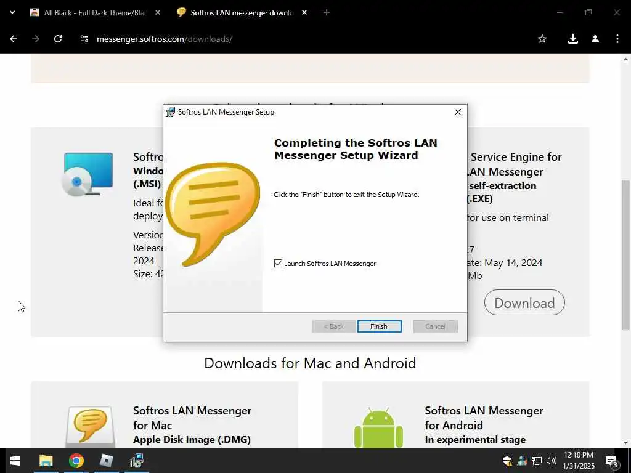Click Softros LAN Messenger for Android heading
The height and width of the screenshot is (473, 631).
tap(484, 418)
